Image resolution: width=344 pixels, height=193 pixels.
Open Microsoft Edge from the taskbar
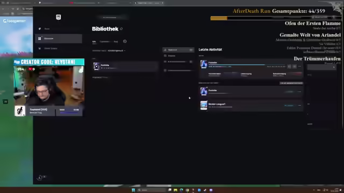[x=181, y=190]
